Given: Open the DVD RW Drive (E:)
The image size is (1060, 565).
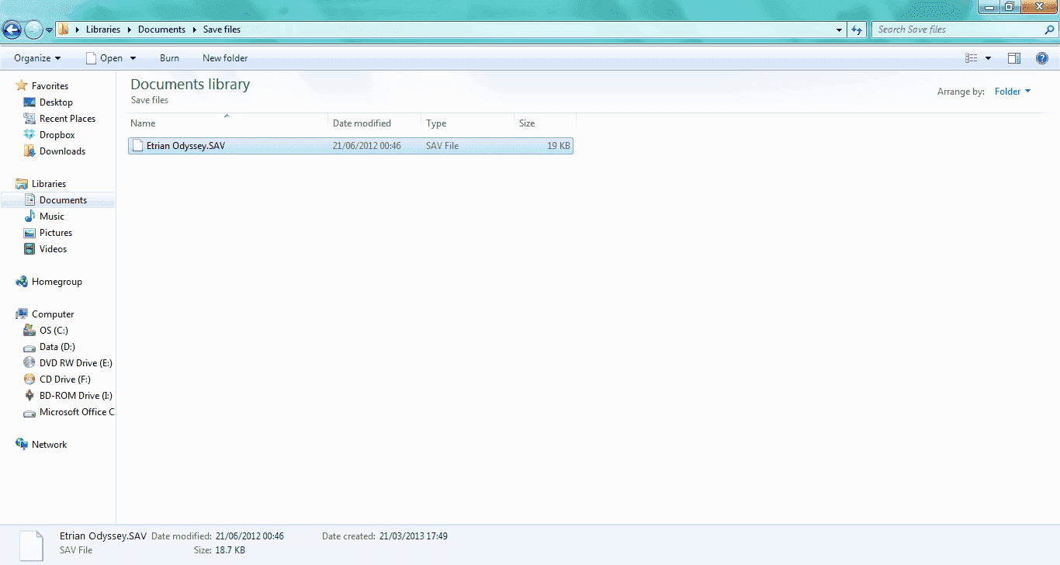Looking at the screenshot, I should tap(76, 363).
